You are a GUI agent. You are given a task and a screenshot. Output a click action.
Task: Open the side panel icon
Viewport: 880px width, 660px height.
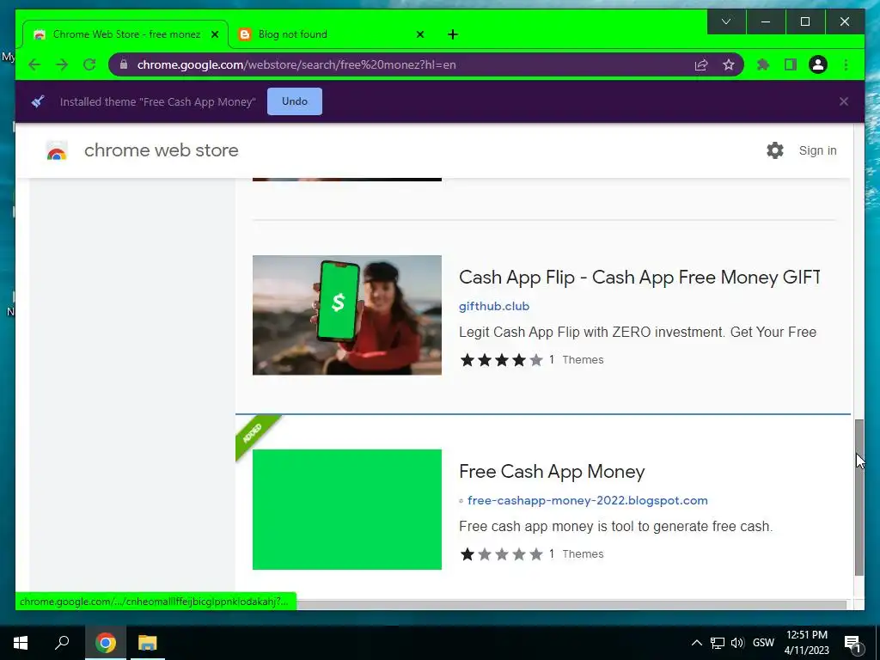click(x=791, y=65)
